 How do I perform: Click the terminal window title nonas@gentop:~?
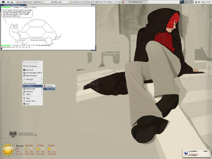(14, 5)
